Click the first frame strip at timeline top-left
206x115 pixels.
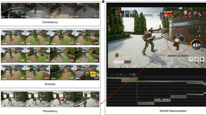coord(114,78)
